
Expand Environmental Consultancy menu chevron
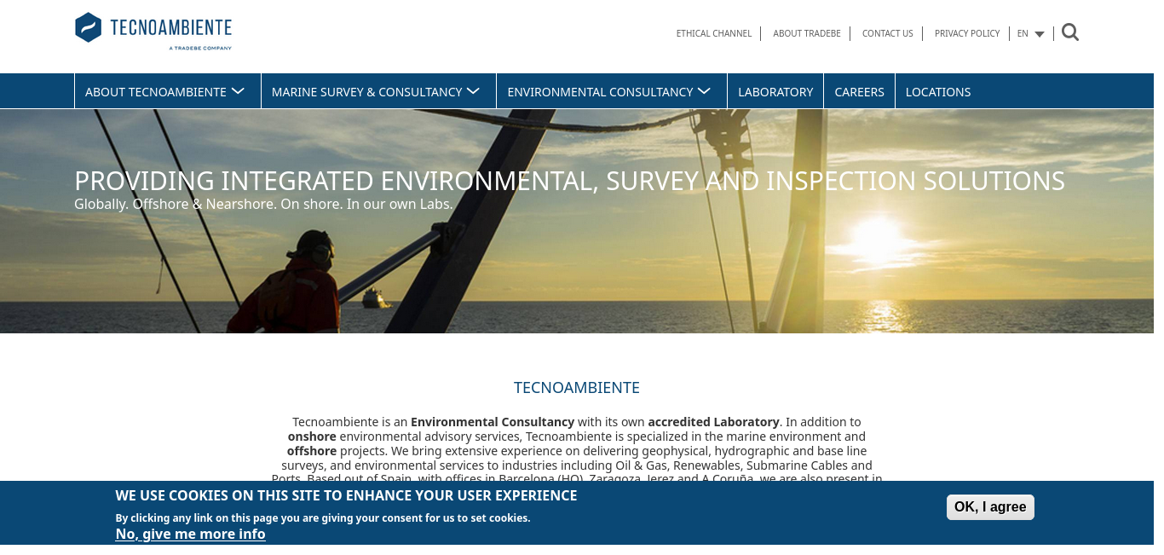(x=704, y=90)
